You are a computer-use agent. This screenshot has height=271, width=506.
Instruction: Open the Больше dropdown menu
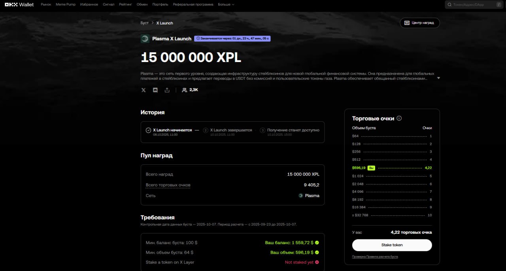point(226,4)
